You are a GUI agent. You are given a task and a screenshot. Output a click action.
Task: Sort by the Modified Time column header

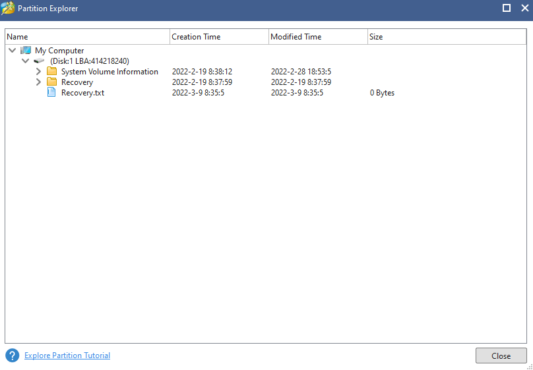click(x=318, y=37)
